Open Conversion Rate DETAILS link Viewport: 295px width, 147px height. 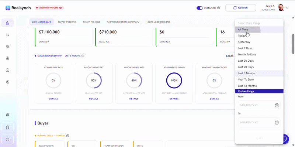point(53,99)
